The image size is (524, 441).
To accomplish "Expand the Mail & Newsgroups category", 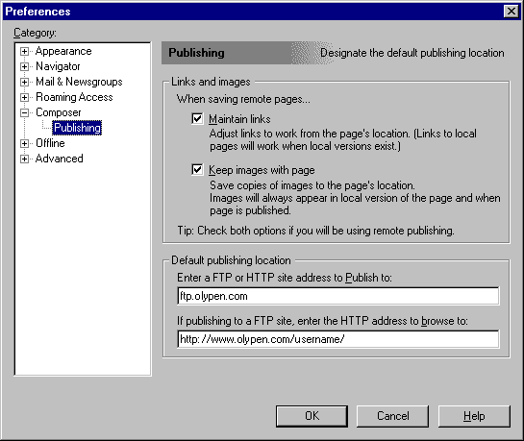I will coord(24,82).
